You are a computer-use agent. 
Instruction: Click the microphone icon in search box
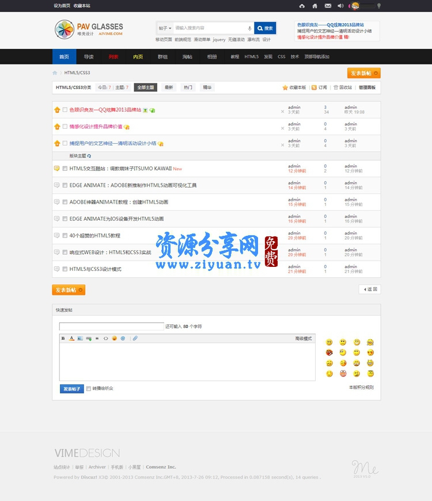(249, 28)
